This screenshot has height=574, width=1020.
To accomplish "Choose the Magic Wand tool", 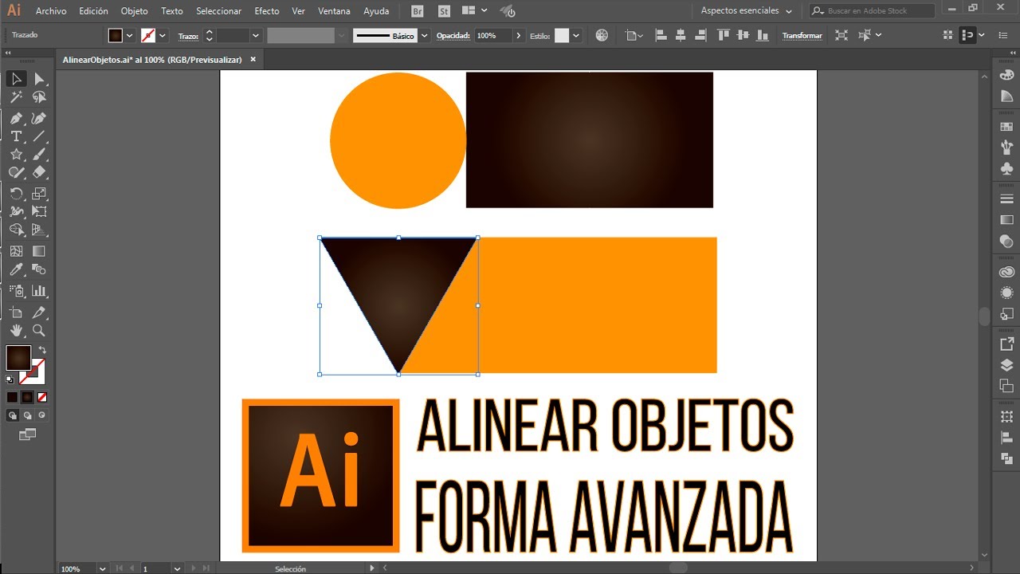I will pos(16,97).
